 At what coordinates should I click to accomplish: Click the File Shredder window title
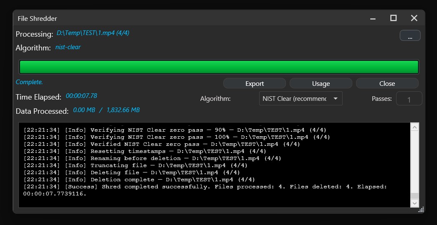(37, 19)
